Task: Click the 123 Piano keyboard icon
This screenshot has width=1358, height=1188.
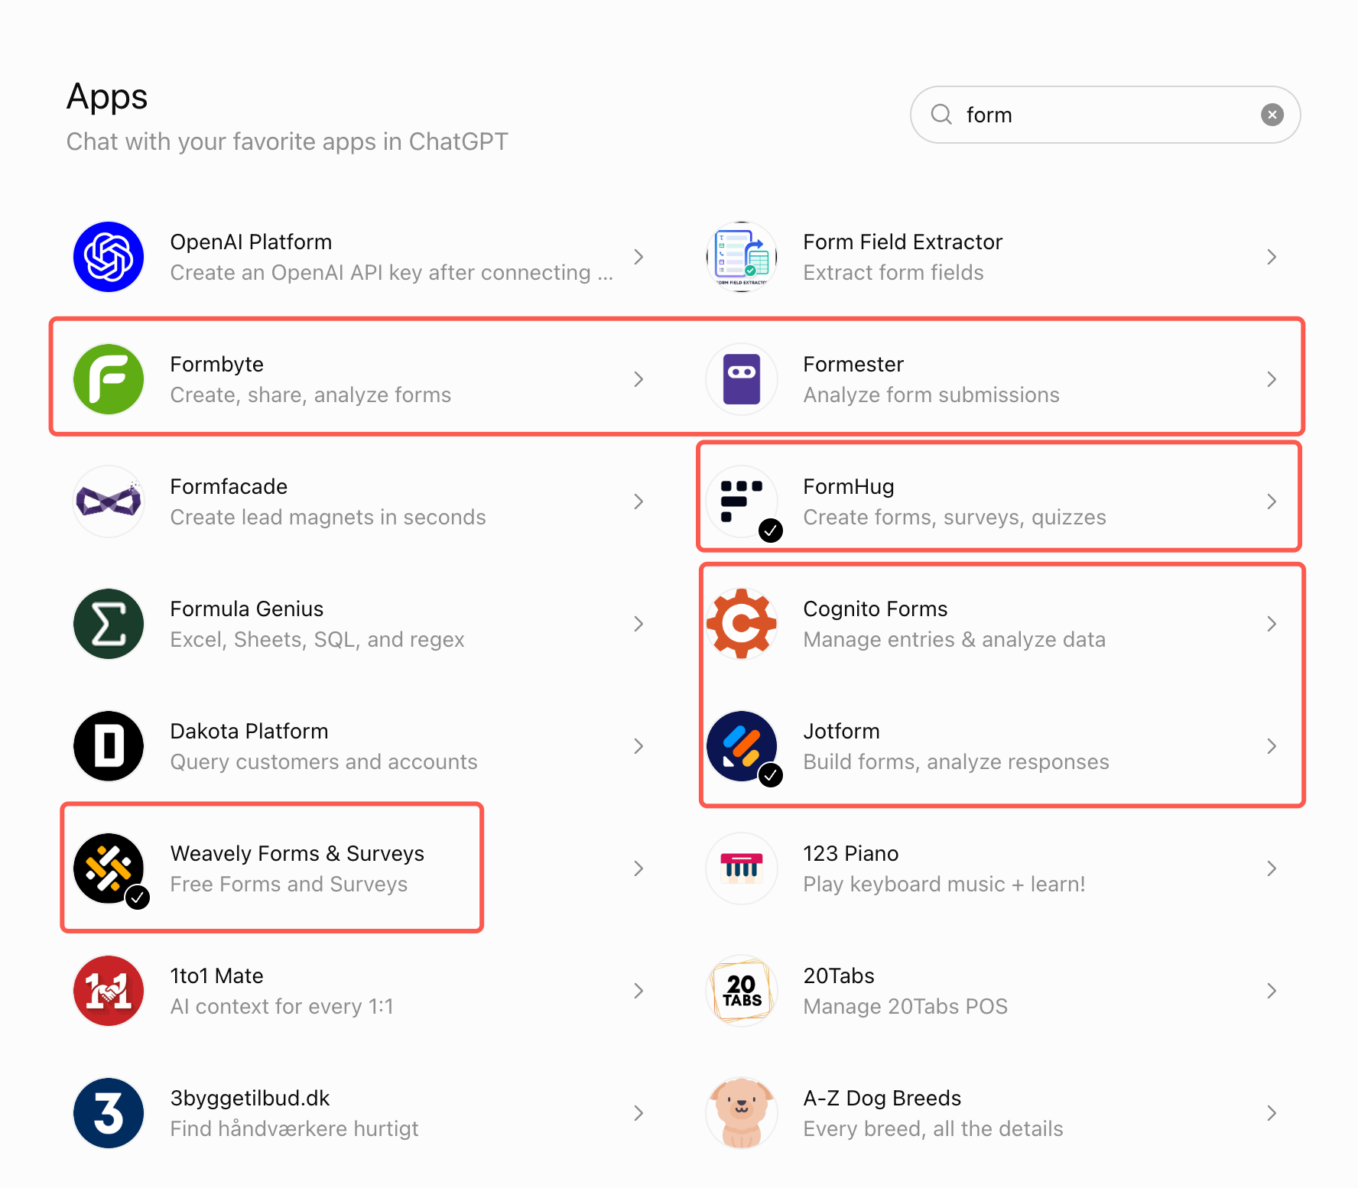Action: [742, 868]
